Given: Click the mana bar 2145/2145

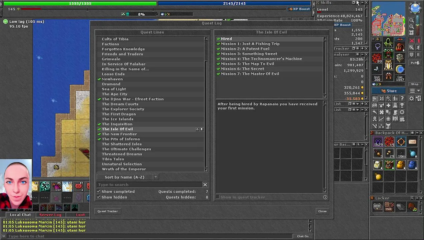Looking at the screenshot, I should pyautogui.click(x=235, y=3).
